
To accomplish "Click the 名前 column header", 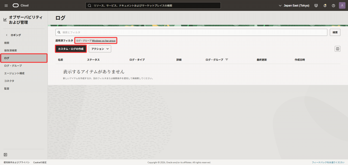I will (60, 60).
